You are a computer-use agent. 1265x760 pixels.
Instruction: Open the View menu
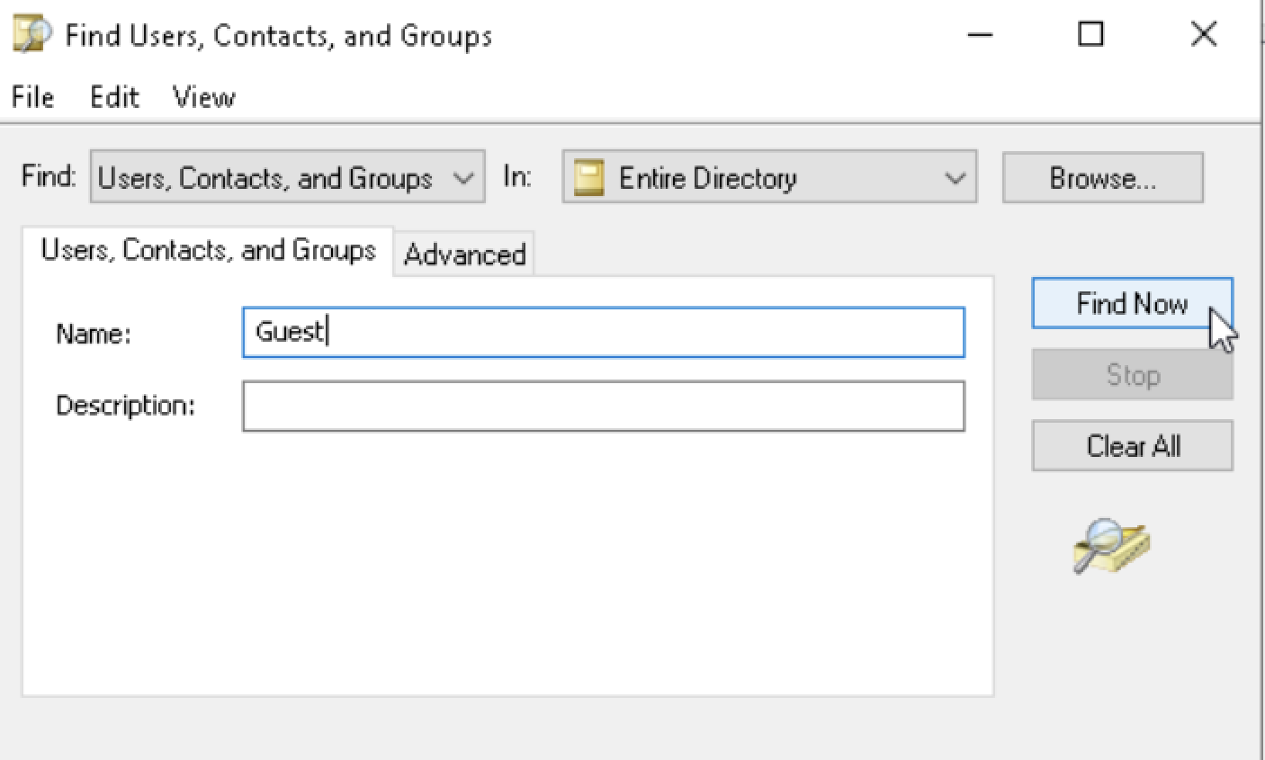pyautogui.click(x=204, y=96)
